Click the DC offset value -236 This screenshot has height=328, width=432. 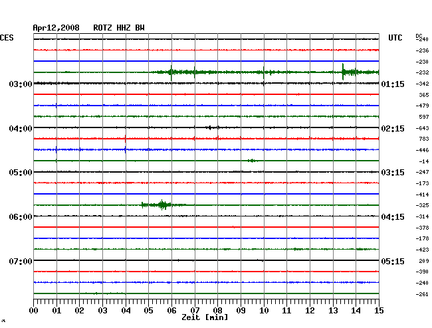(x=422, y=50)
